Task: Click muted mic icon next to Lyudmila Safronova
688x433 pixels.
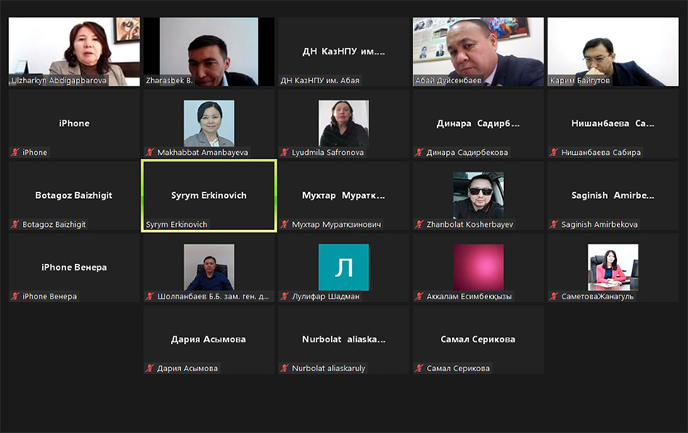Action: pyautogui.click(x=285, y=153)
